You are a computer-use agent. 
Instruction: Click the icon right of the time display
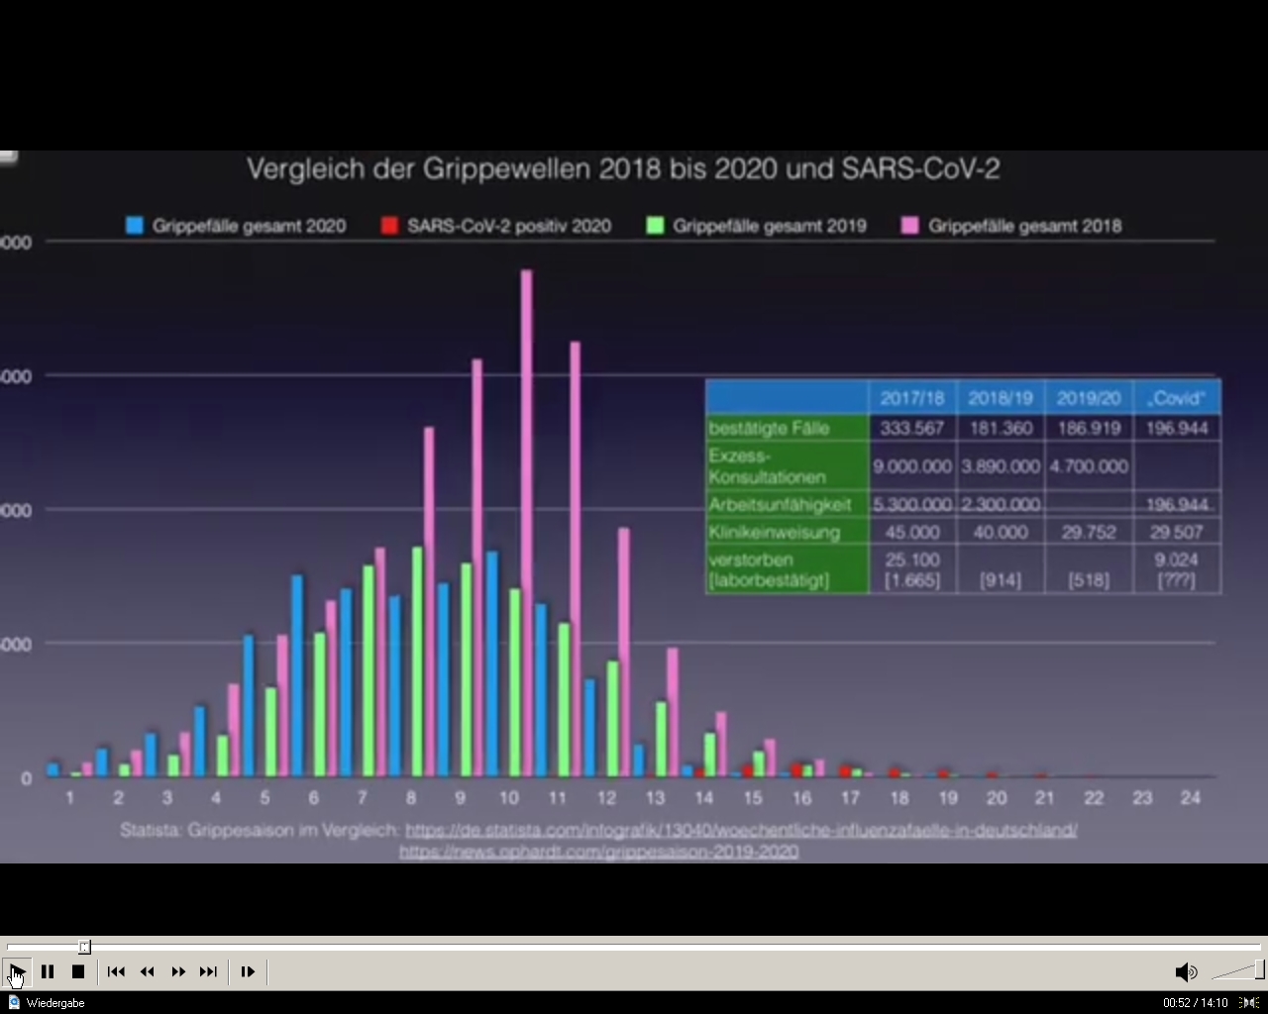pyautogui.click(x=1250, y=1003)
